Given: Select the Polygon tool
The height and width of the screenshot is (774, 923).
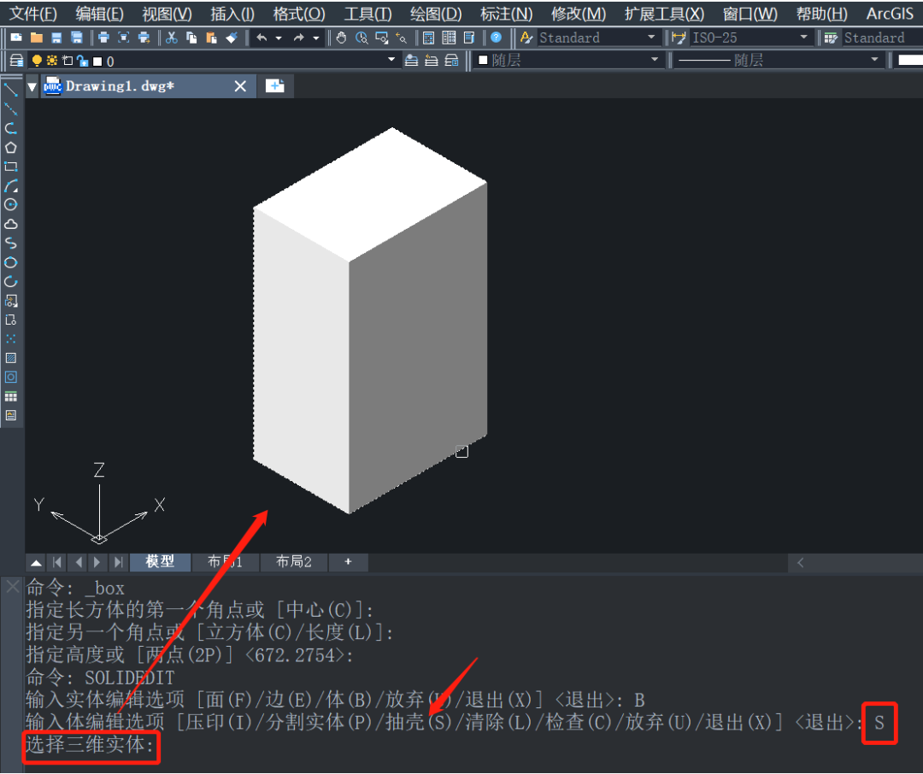Looking at the screenshot, I should (x=10, y=147).
